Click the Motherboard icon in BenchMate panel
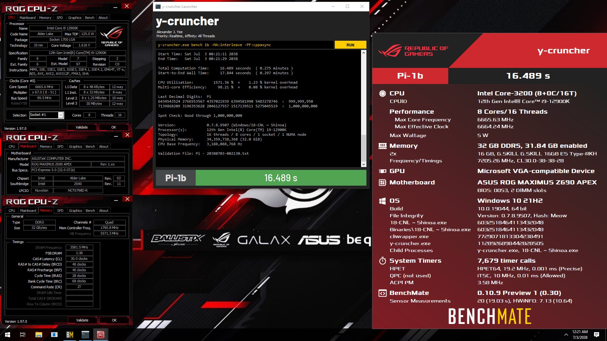Screen dimensions: 607x341 tap(383, 182)
